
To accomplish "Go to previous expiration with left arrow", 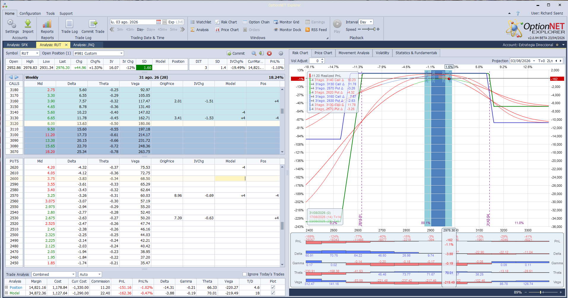I will click(11, 77).
